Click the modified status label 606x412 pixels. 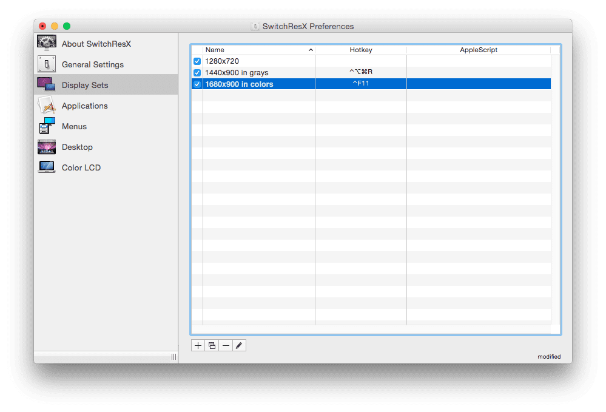click(549, 356)
